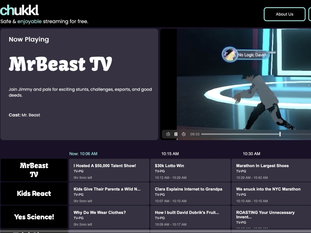Open Kids Give Their Parents a Wild N... program
Image resolution: width=311 pixels, height=233 pixels.
109,193
